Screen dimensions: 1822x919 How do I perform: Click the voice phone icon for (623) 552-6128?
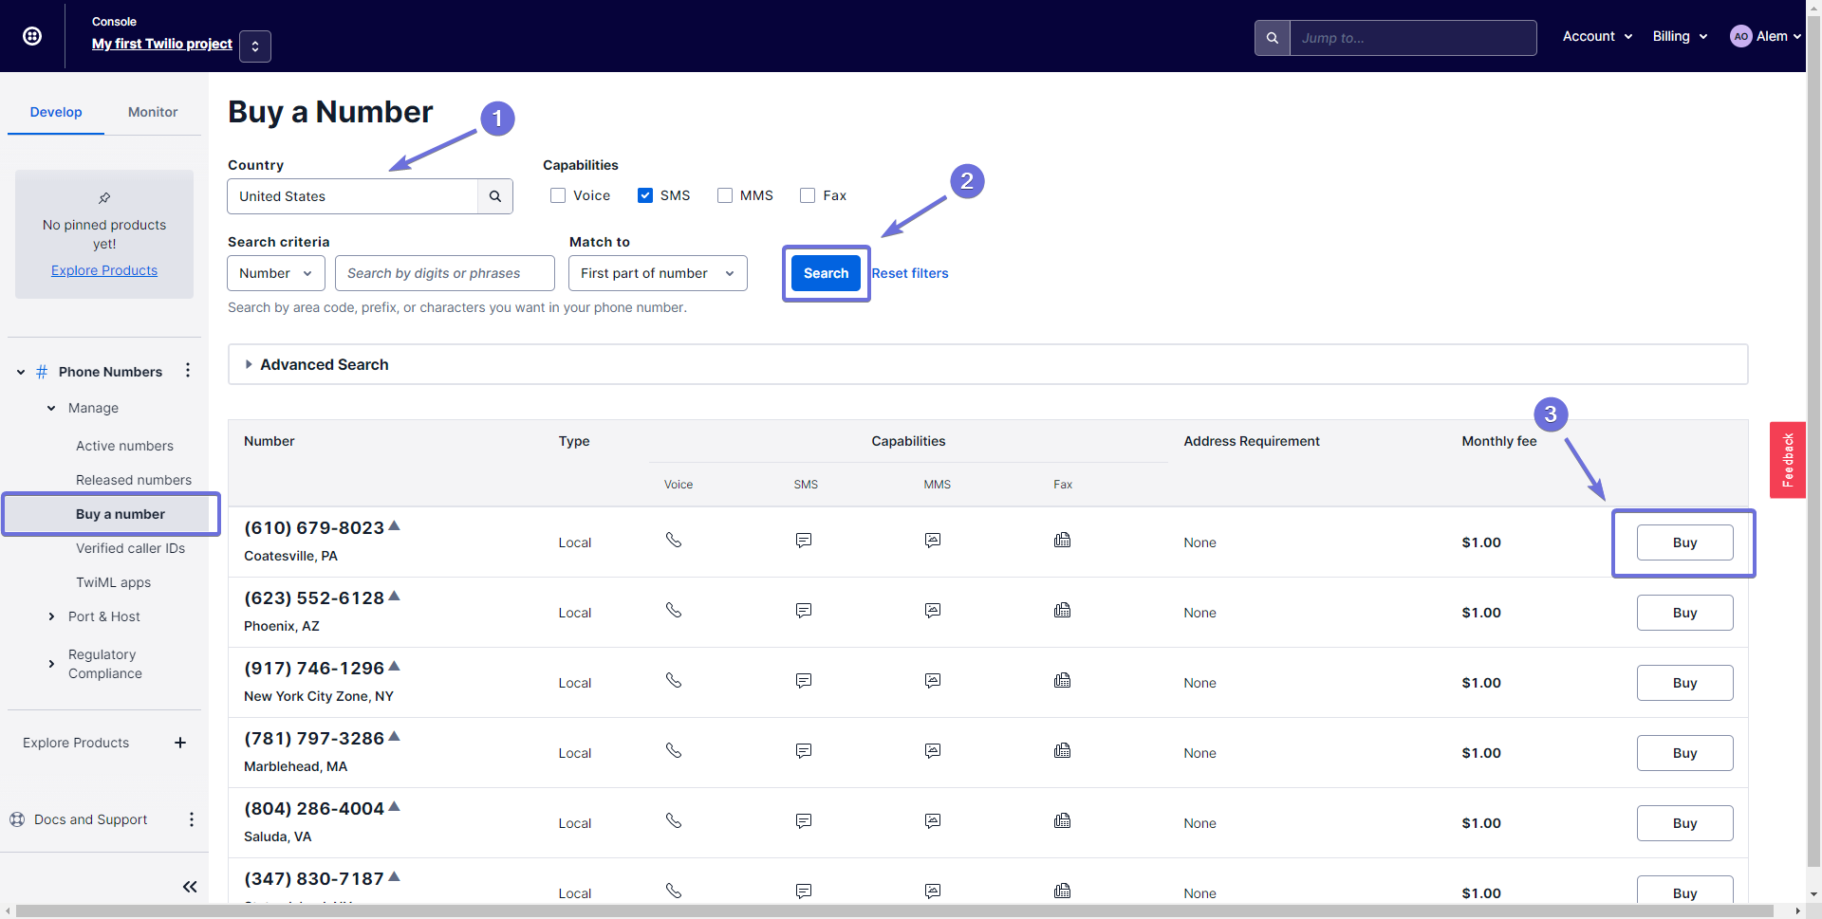click(674, 610)
